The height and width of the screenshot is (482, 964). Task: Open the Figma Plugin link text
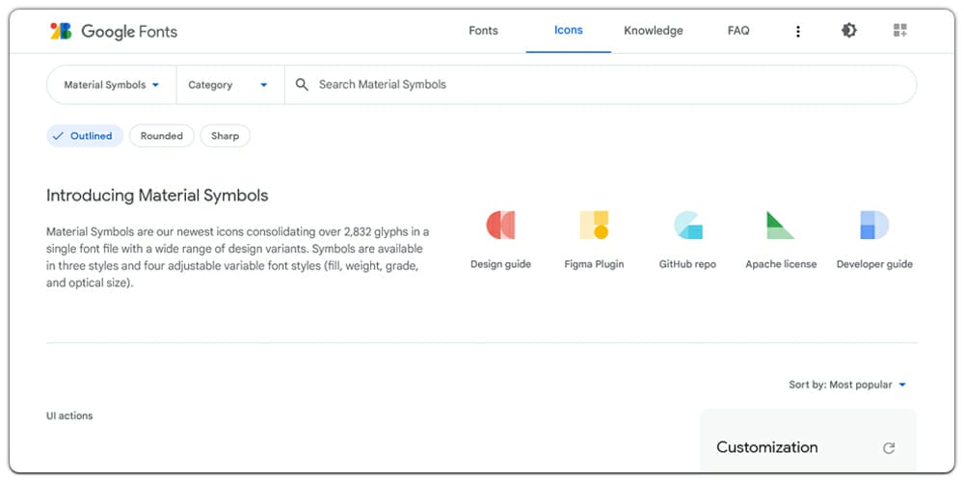(x=594, y=264)
